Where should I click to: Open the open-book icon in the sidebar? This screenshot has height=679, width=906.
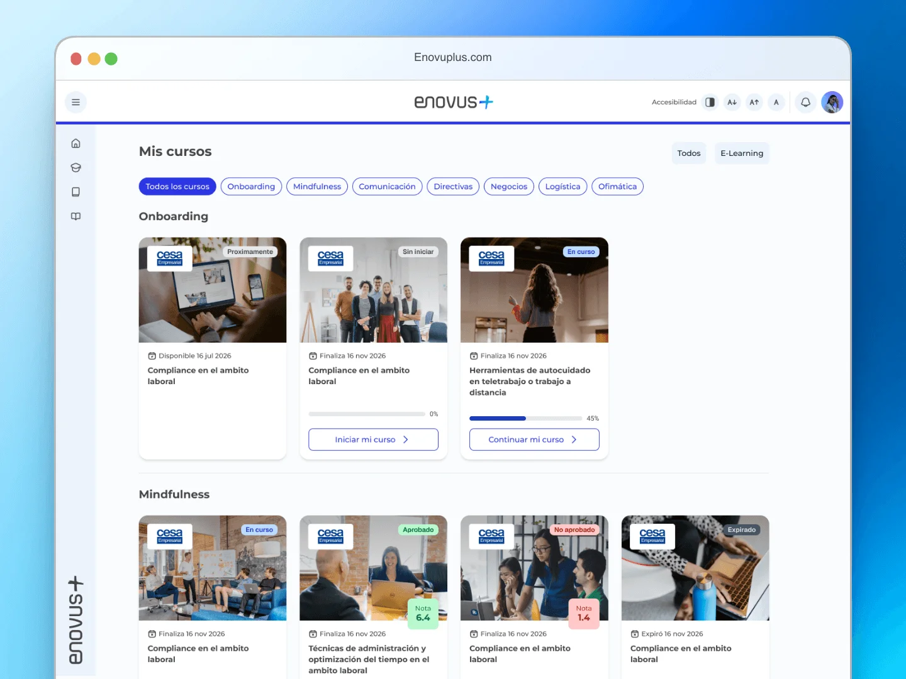pyautogui.click(x=75, y=216)
